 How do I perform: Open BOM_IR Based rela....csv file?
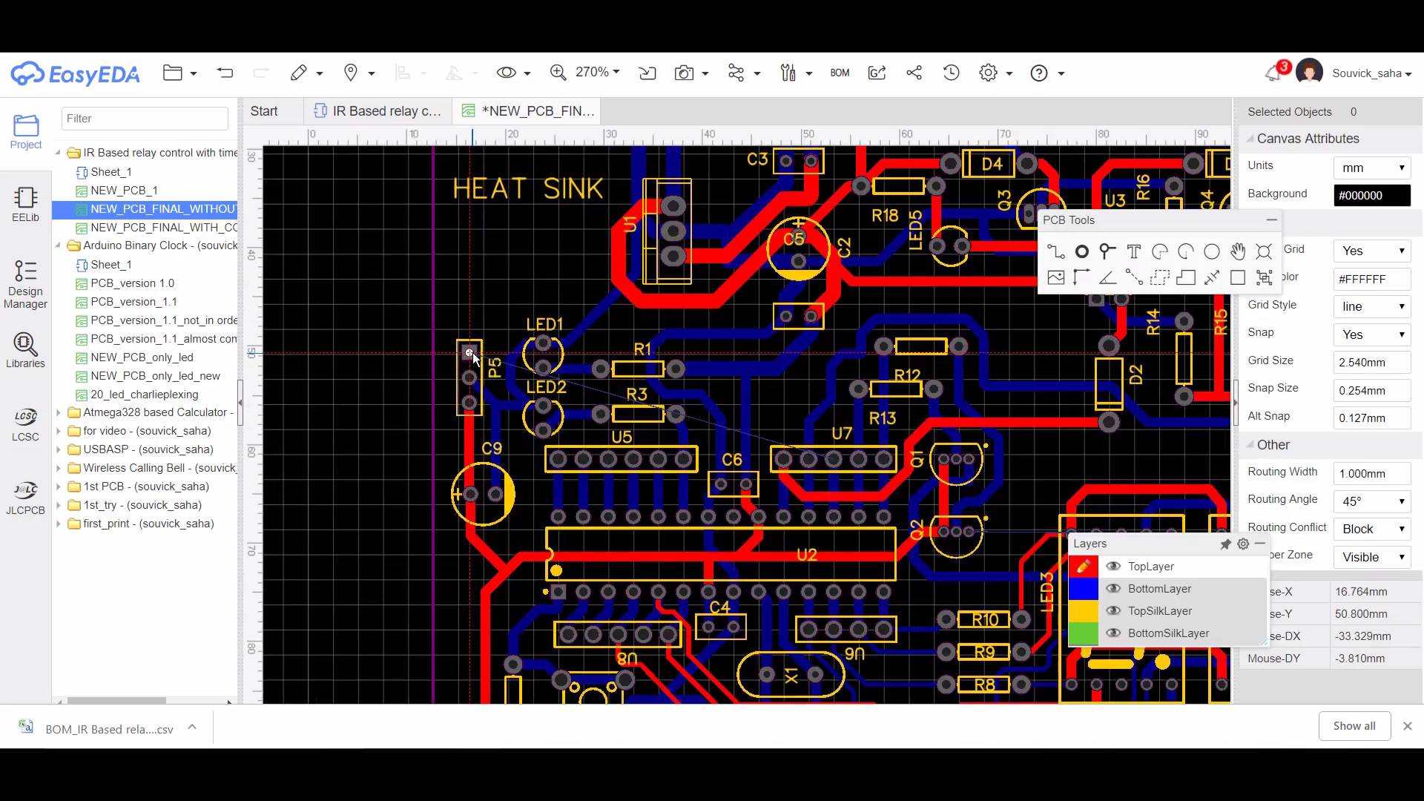[108, 728]
